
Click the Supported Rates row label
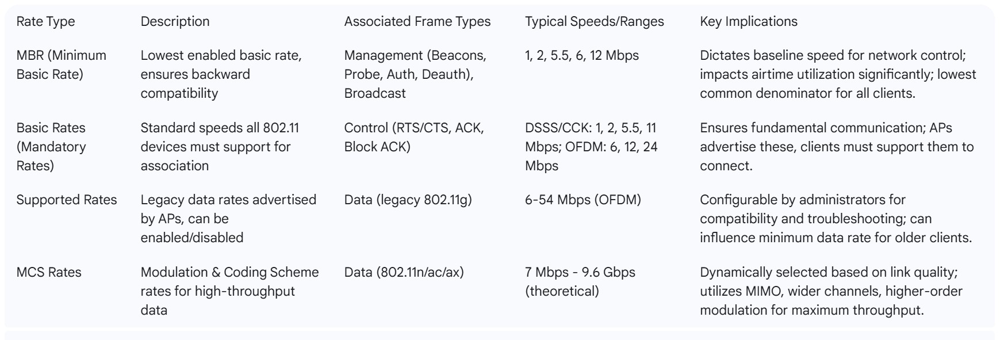pyautogui.click(x=67, y=200)
